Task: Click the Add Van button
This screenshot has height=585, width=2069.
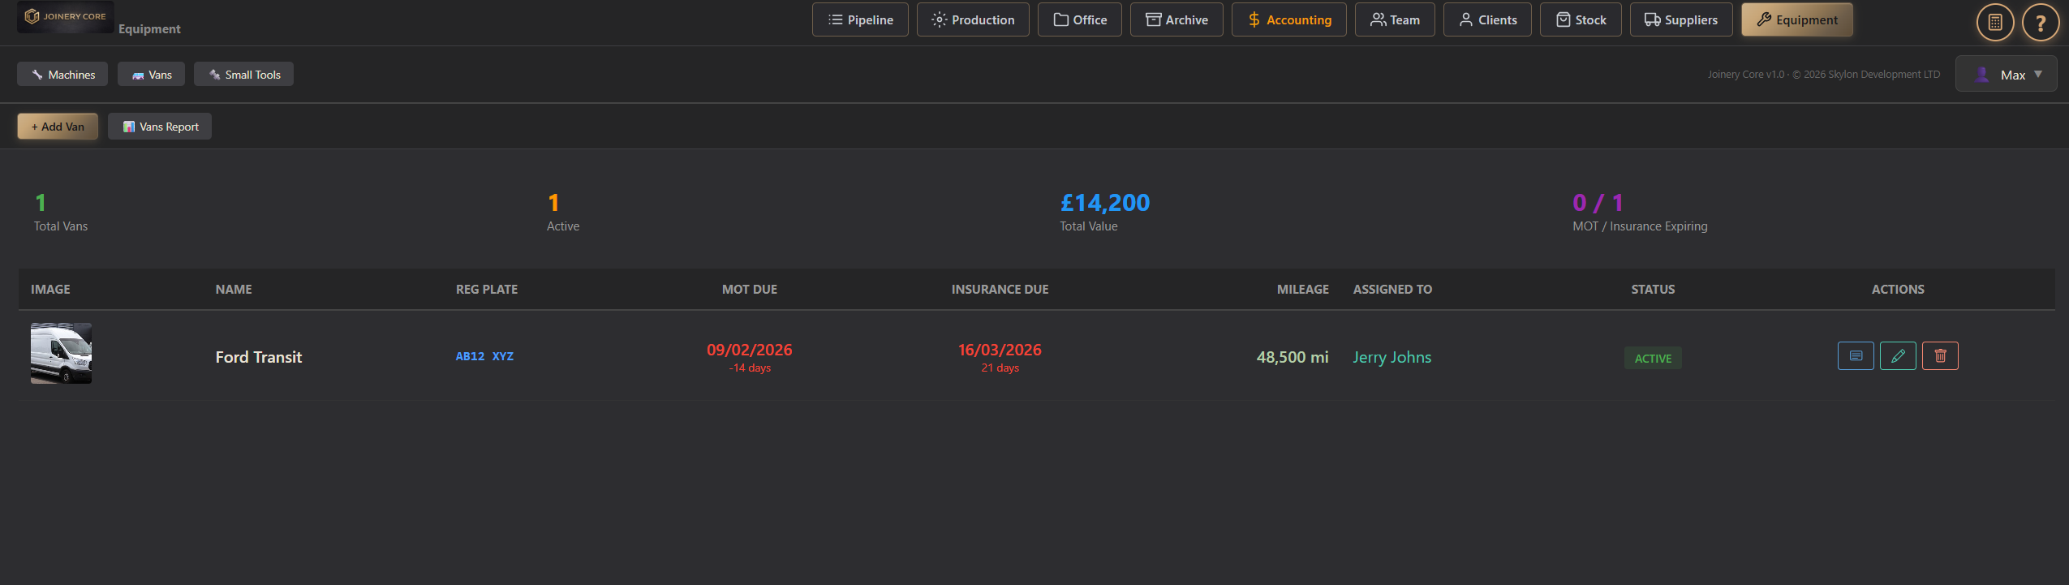Action: click(x=58, y=127)
